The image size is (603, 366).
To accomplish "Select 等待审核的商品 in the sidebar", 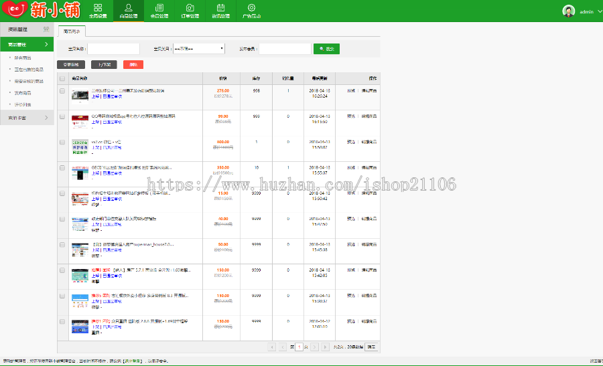I will (29, 82).
